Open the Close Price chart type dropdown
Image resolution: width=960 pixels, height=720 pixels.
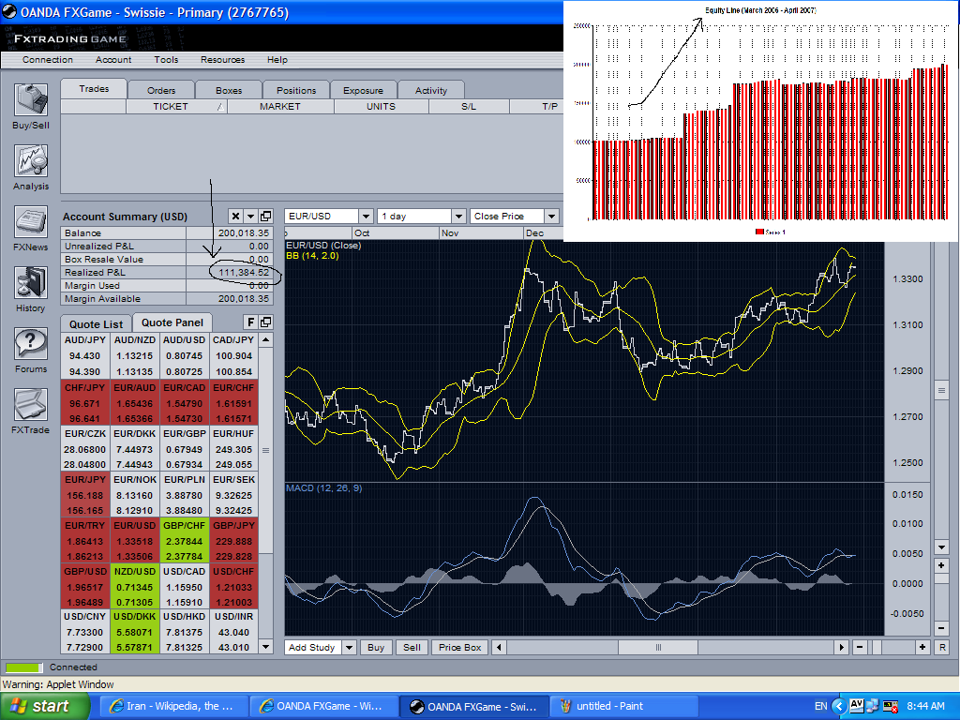click(515, 216)
